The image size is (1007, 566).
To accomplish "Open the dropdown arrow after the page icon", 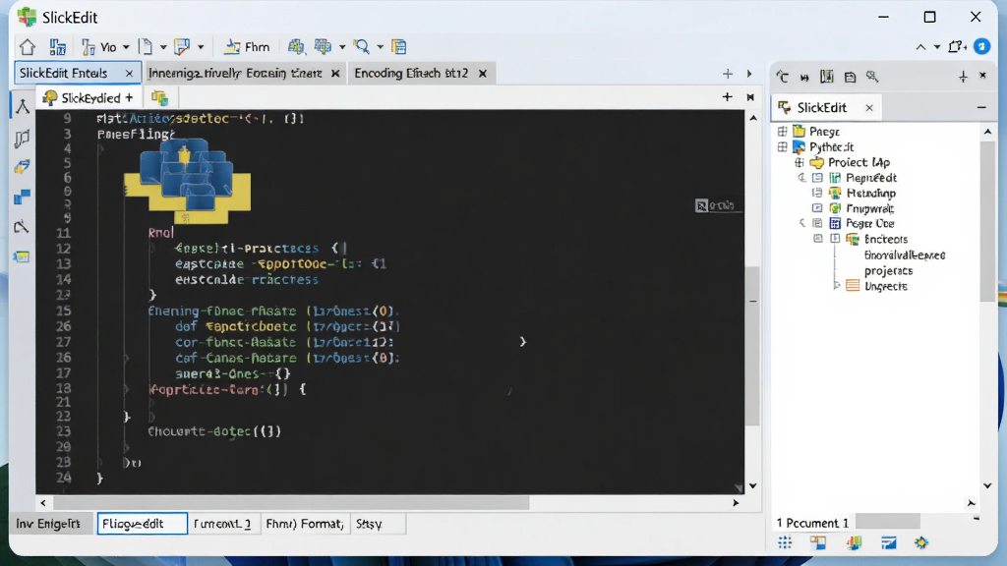I will pyautogui.click(x=163, y=47).
